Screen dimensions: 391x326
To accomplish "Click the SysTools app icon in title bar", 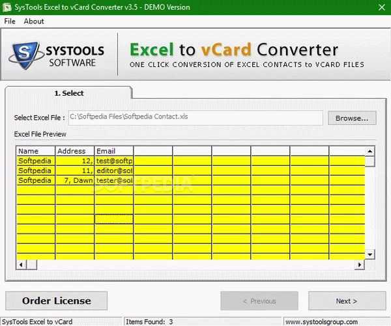I will (x=7, y=7).
